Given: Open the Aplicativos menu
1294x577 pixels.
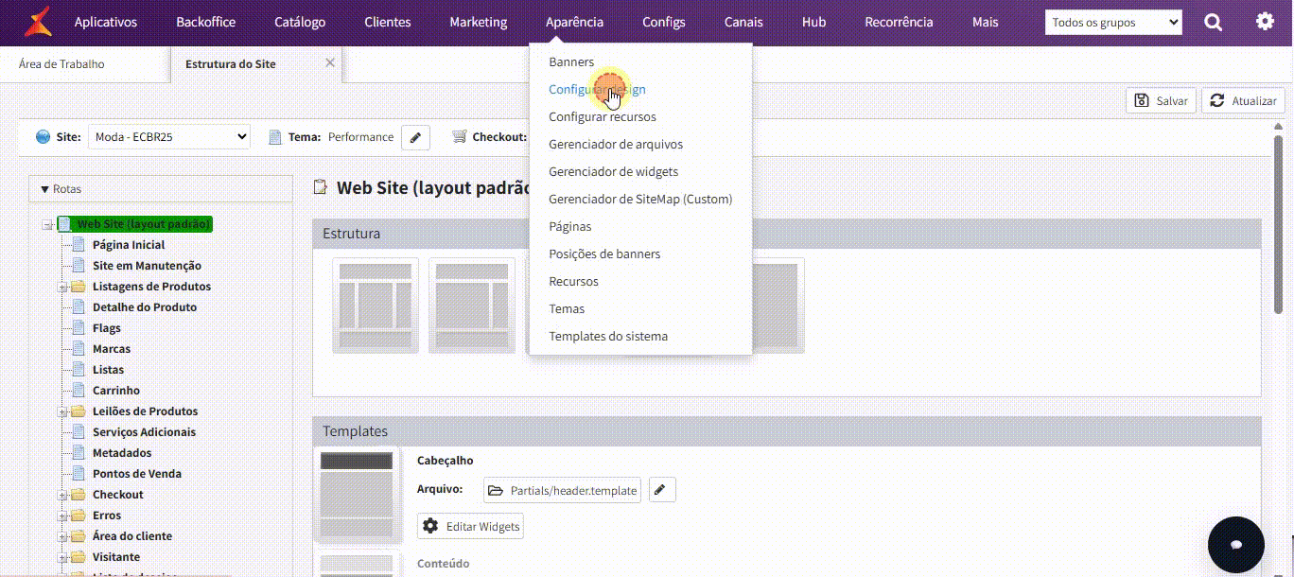Looking at the screenshot, I should coord(106,22).
